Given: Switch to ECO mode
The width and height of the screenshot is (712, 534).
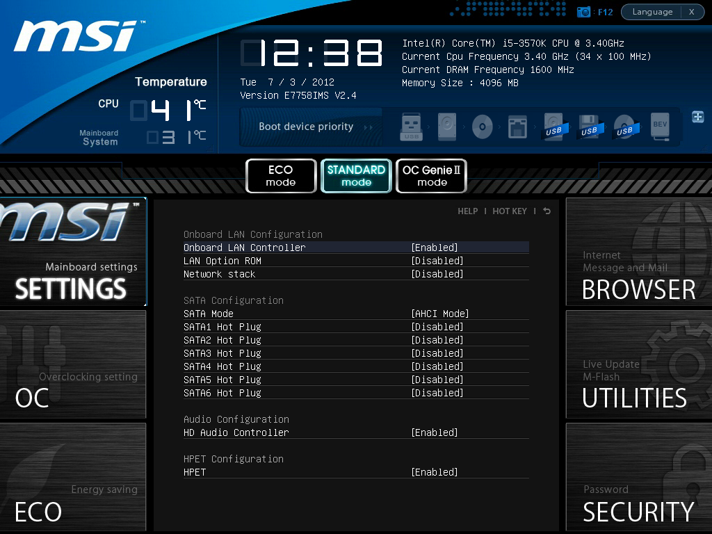Looking at the screenshot, I should coord(281,176).
